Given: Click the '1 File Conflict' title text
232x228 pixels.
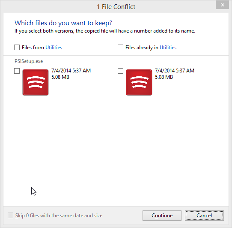Looking at the screenshot, I should [116, 7].
